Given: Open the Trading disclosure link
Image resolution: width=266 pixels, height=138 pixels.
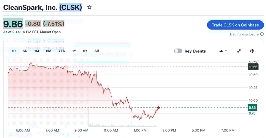Looking at the screenshot, I should pos(244,34).
